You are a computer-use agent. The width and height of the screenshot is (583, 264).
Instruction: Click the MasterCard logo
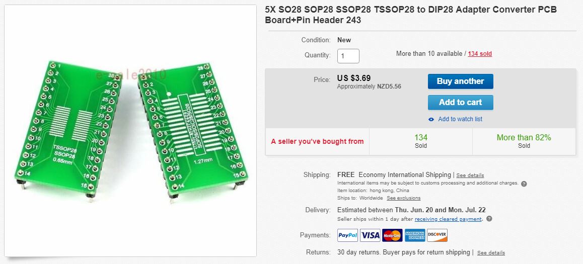pyautogui.click(x=392, y=235)
